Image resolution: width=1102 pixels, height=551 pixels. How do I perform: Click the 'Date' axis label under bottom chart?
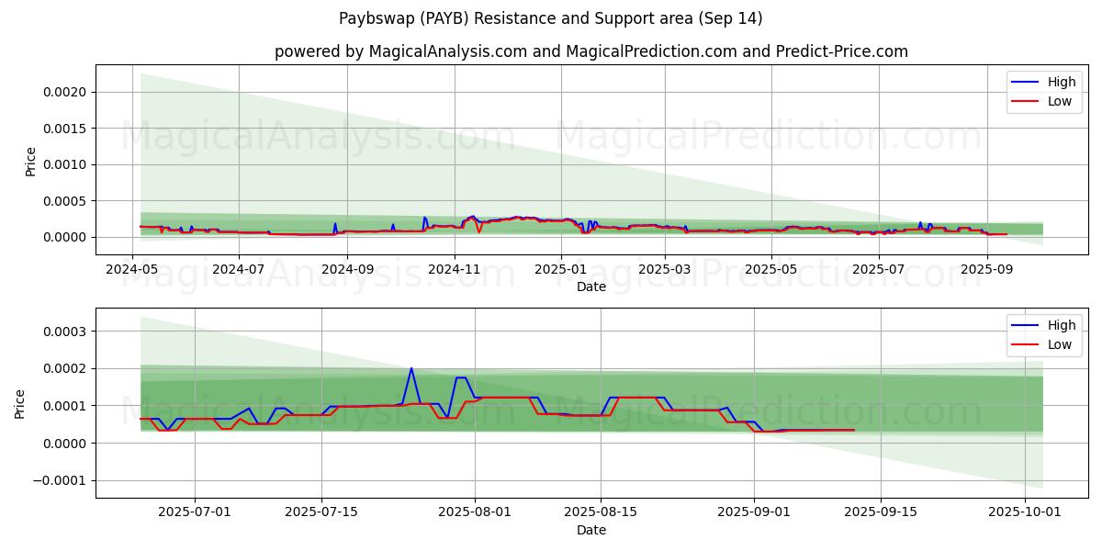click(x=591, y=531)
